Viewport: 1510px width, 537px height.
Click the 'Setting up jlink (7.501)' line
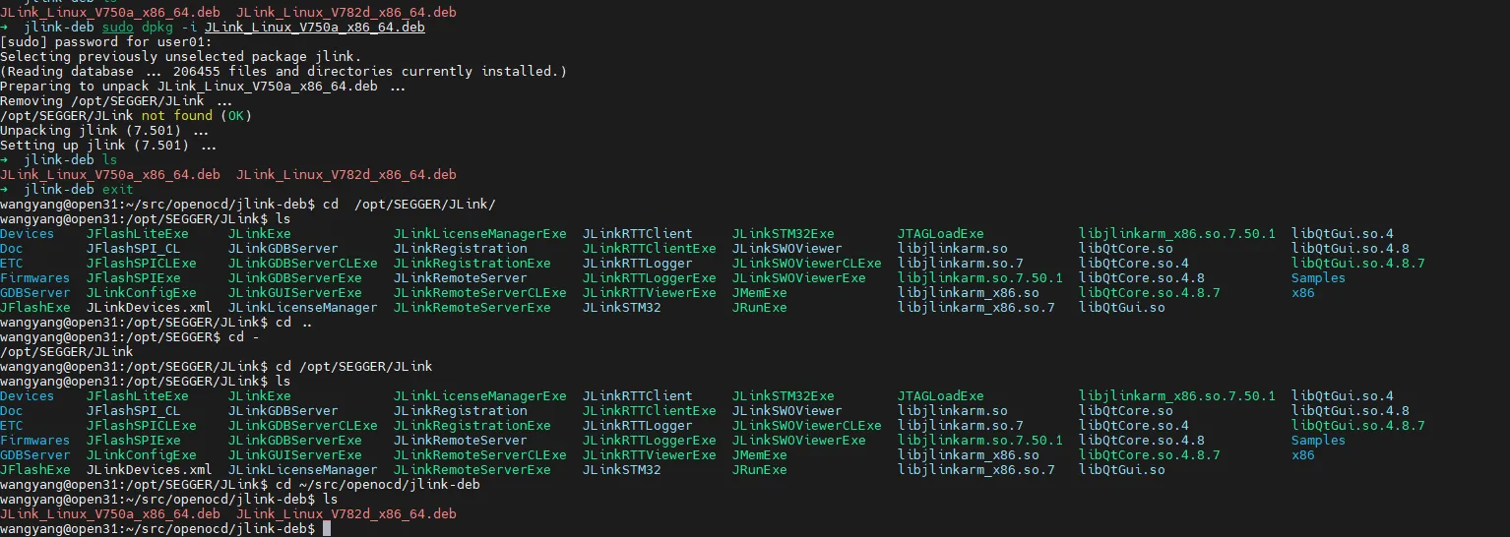(107, 146)
